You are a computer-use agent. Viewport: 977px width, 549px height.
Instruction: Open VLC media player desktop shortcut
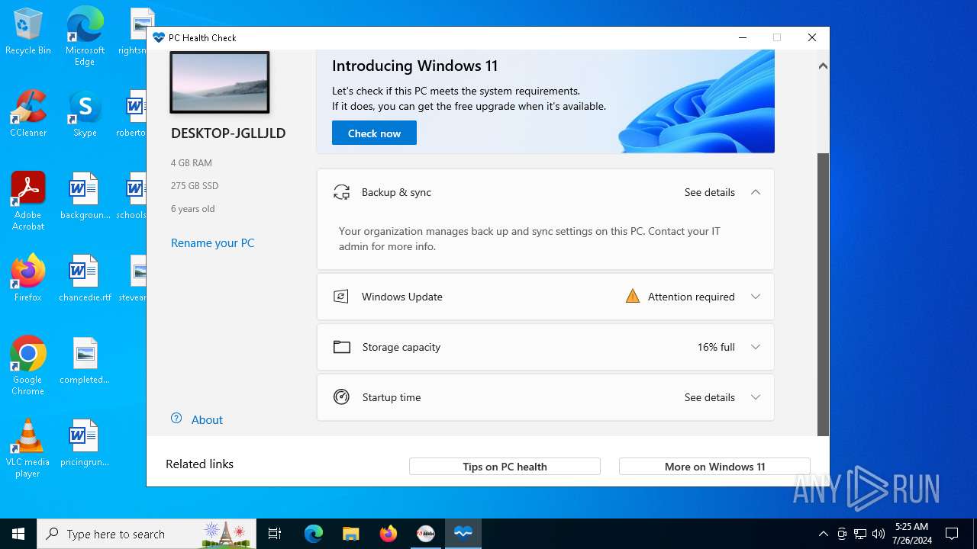pos(28,448)
